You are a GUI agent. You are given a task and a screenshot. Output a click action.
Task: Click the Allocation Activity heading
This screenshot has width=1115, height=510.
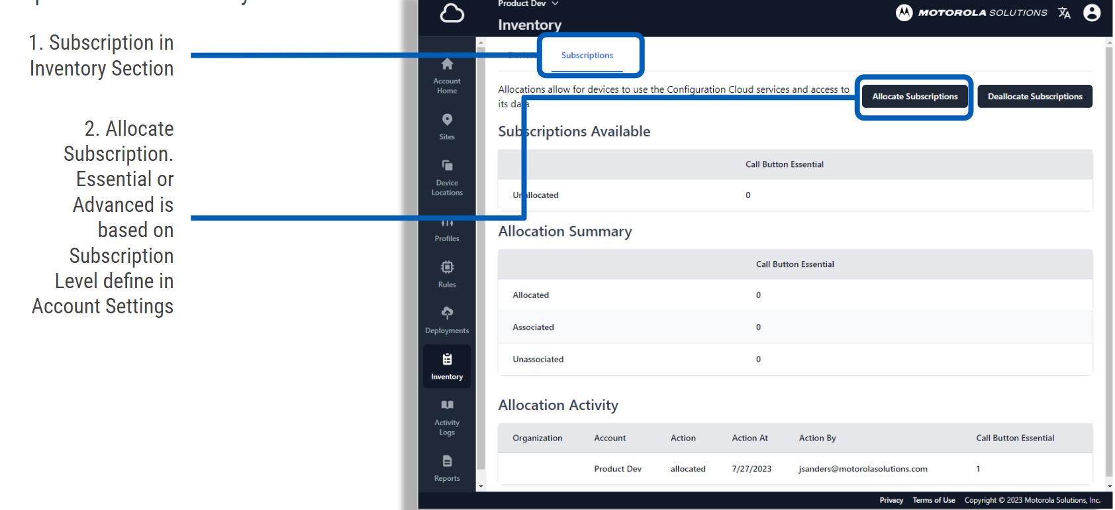click(558, 405)
